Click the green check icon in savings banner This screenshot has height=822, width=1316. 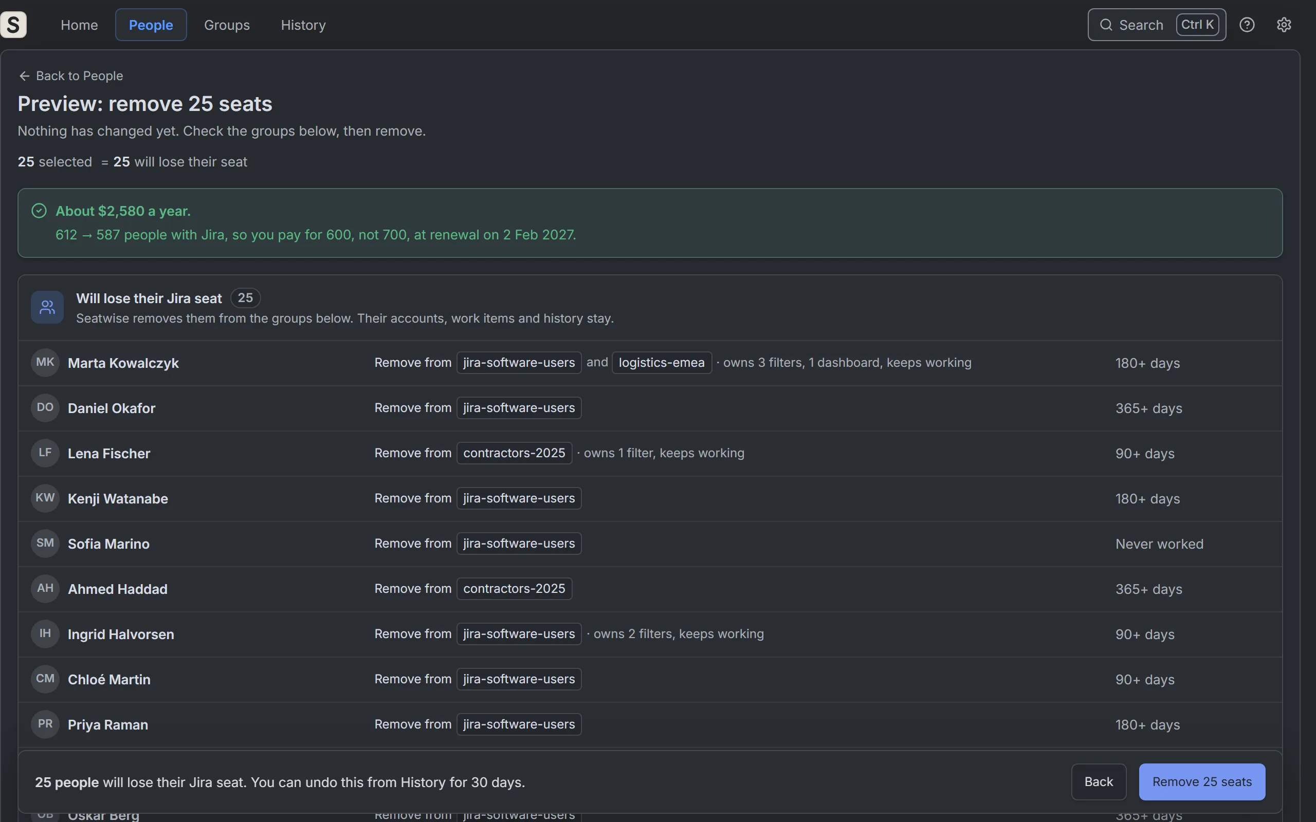[39, 211]
